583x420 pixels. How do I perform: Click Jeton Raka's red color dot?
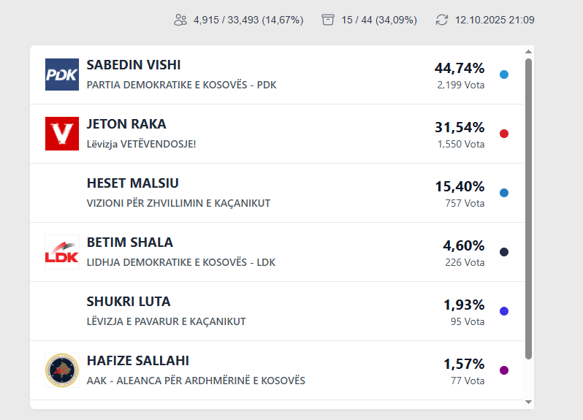504,134
